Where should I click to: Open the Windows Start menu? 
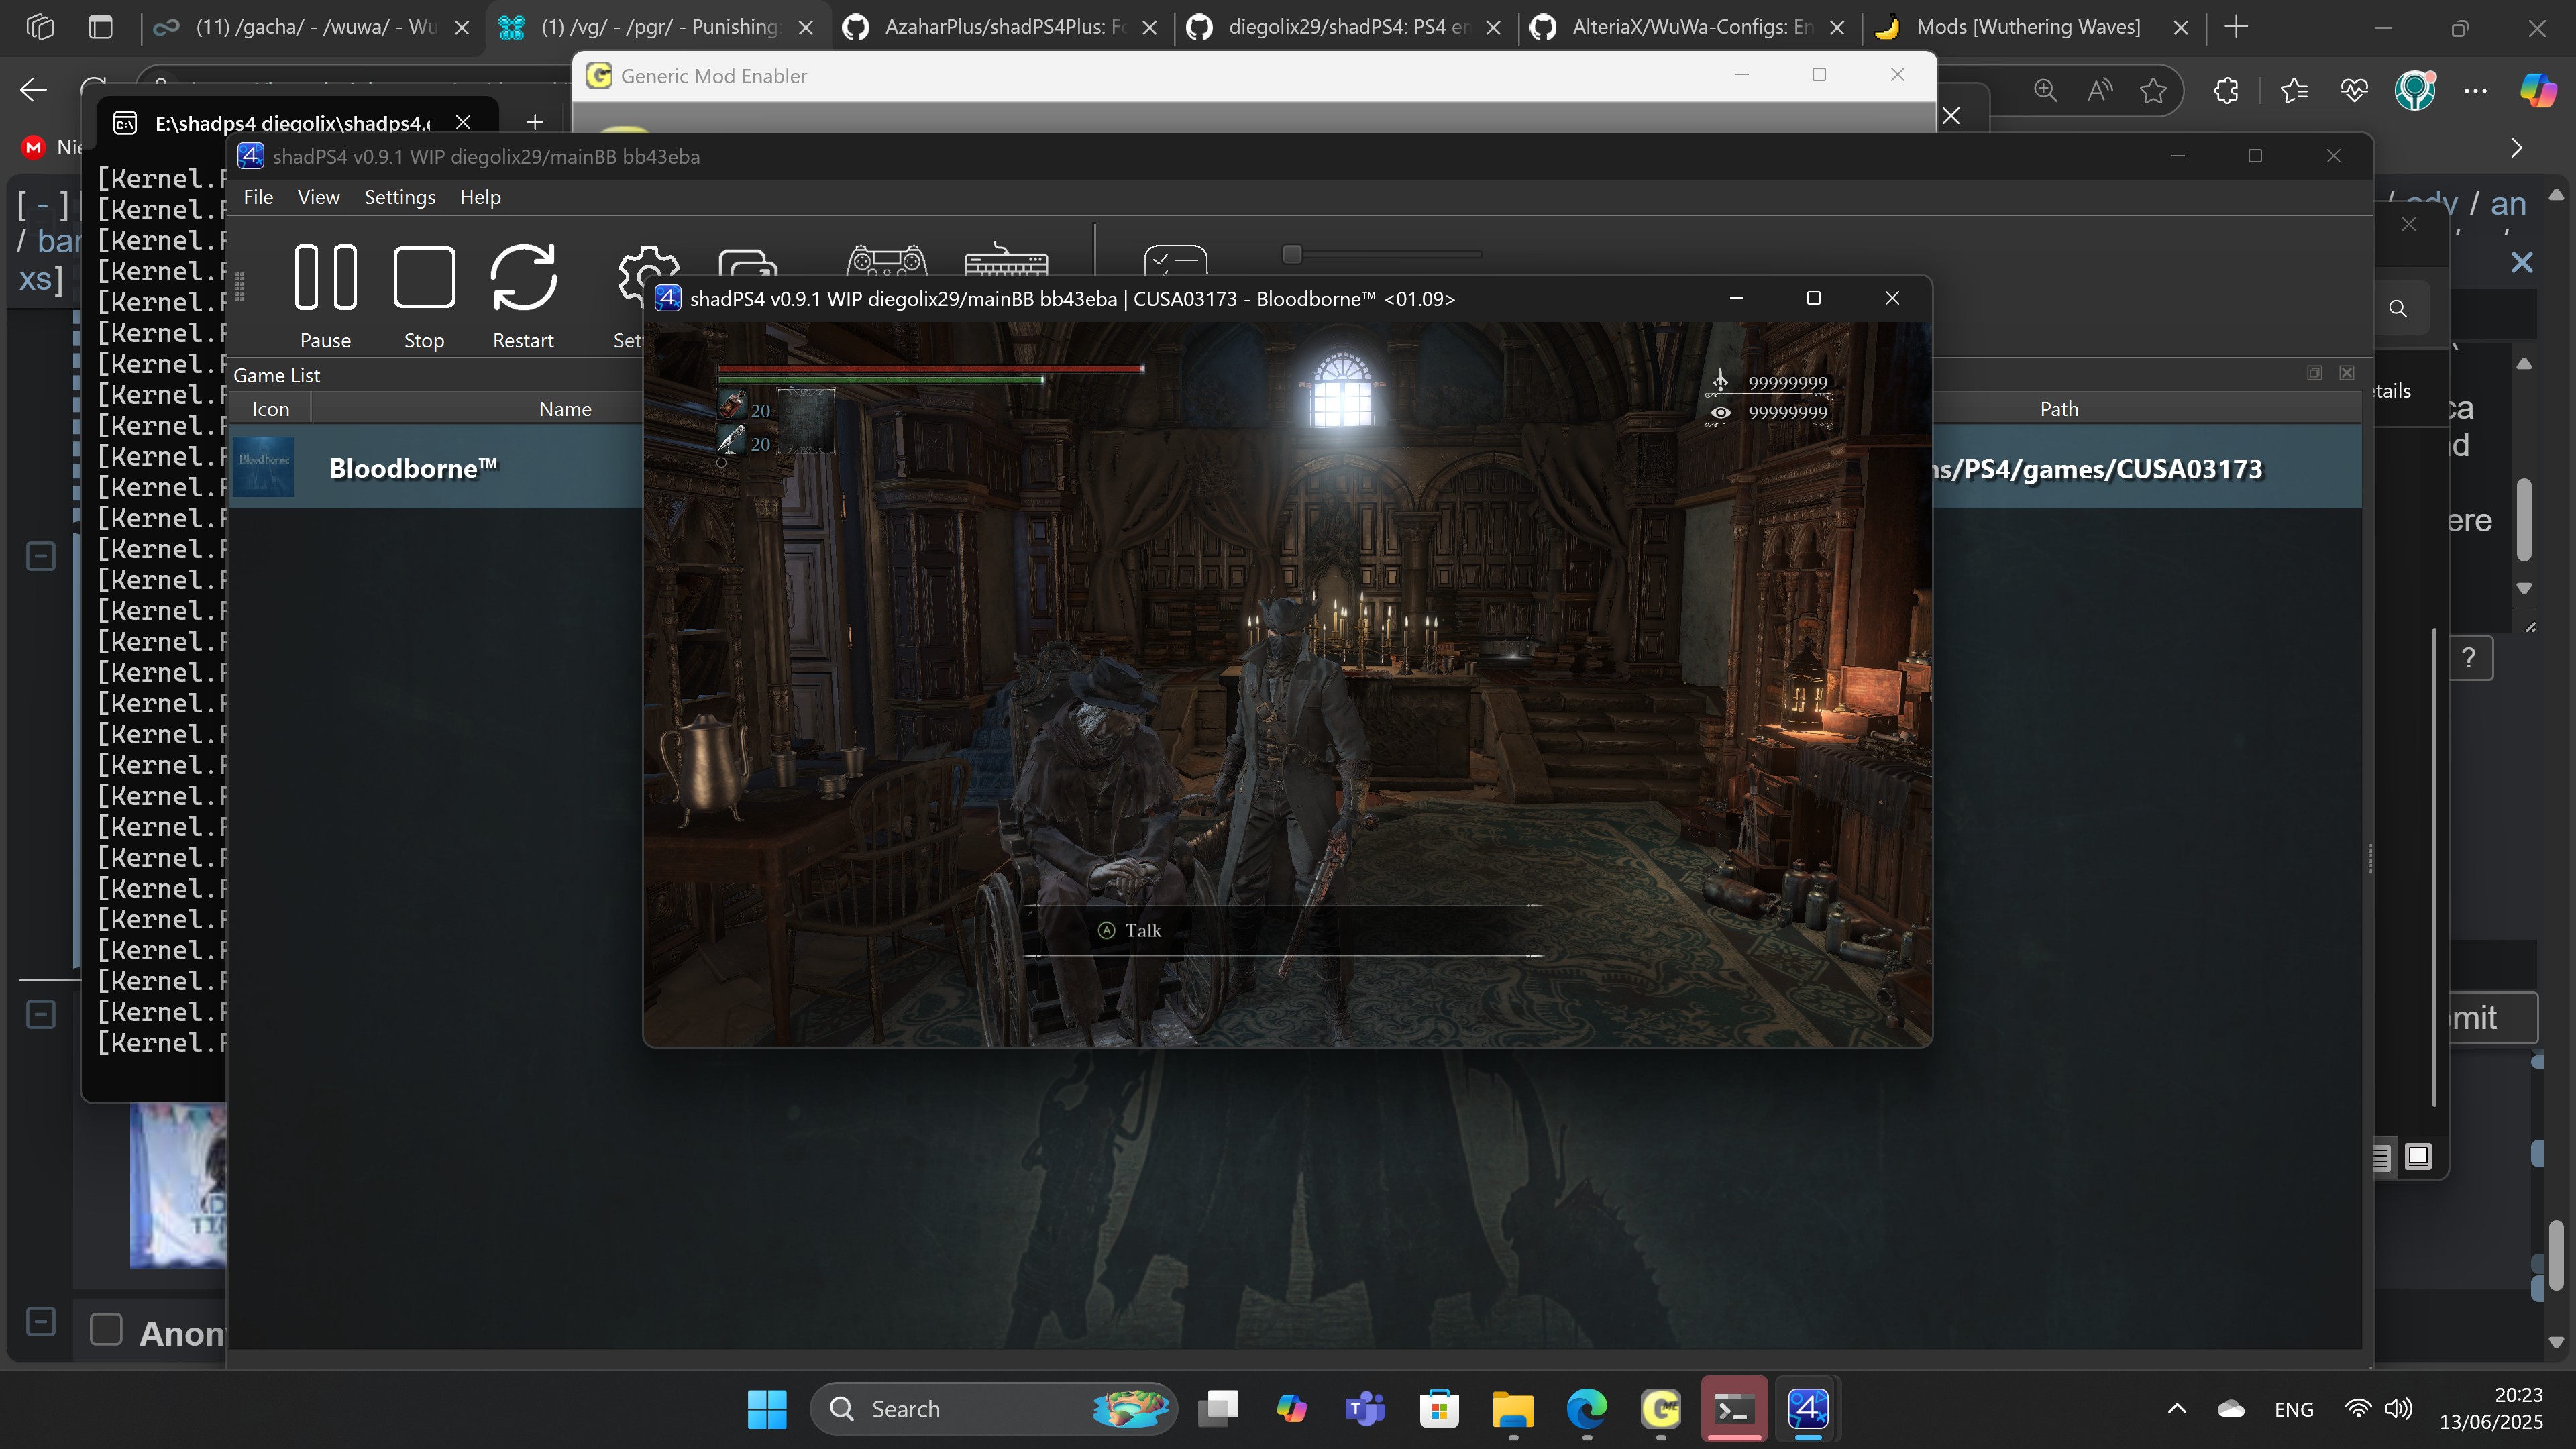pos(767,1409)
